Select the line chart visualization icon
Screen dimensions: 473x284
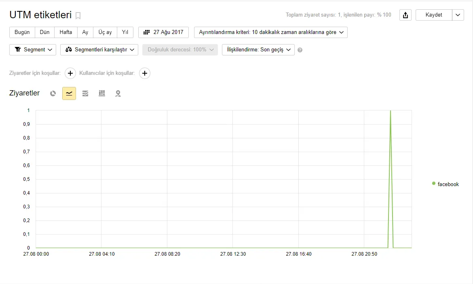pos(69,93)
